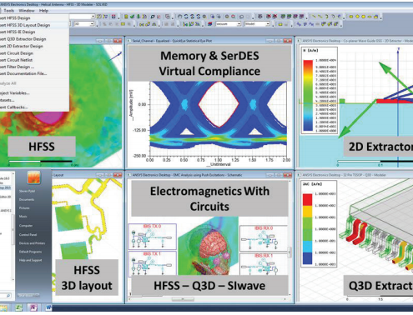Click the yellow Draw ellipse icon
Screen dimensions: 413x315
point(370,17)
